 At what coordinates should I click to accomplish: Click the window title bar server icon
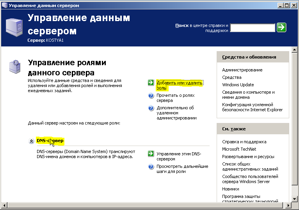click(4, 5)
